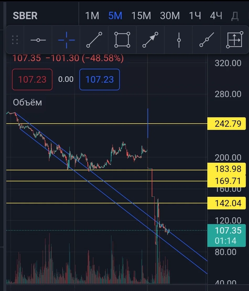Choose the three-point polyline tool
249x291 pixels.
[x=207, y=40]
